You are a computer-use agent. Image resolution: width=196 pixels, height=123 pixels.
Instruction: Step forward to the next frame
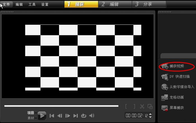(x=67, y=115)
